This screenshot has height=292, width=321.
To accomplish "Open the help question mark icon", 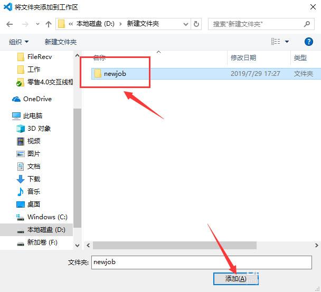I will 309,42.
